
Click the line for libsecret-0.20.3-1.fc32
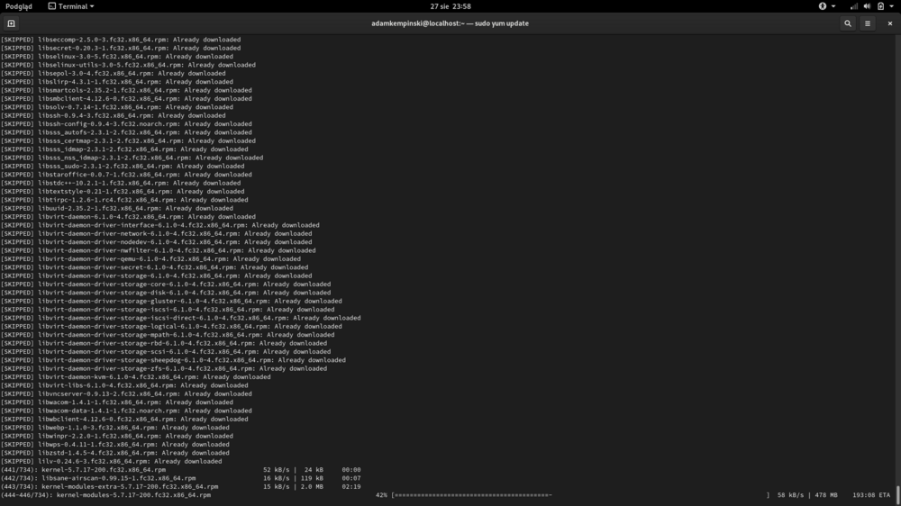point(121,49)
